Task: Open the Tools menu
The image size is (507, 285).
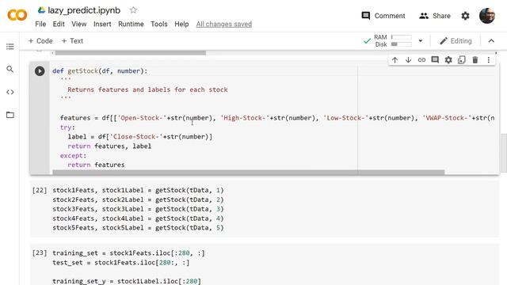Action: click(x=158, y=24)
